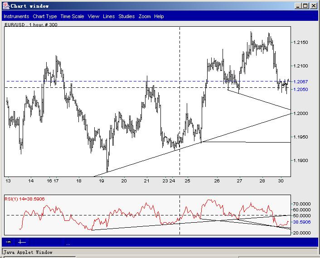Click date label 26 on time axis
The width and height of the screenshot is (320, 258).
217,181
